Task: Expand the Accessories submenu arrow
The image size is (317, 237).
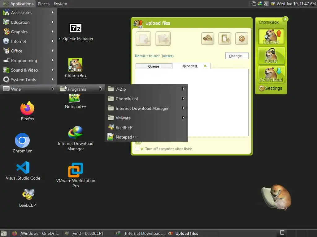Action: click(x=53, y=12)
